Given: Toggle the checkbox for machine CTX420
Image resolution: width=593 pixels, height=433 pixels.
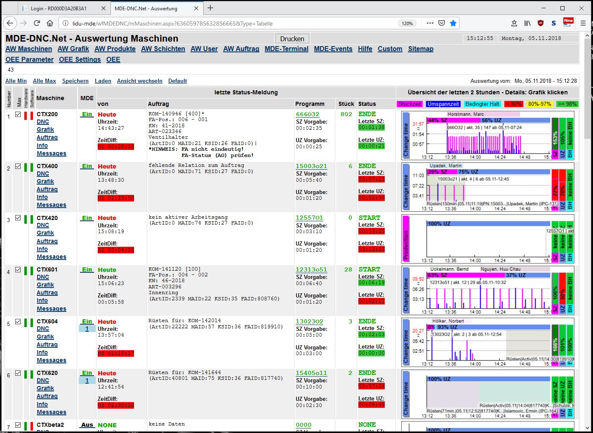Looking at the screenshot, I should click(18, 218).
